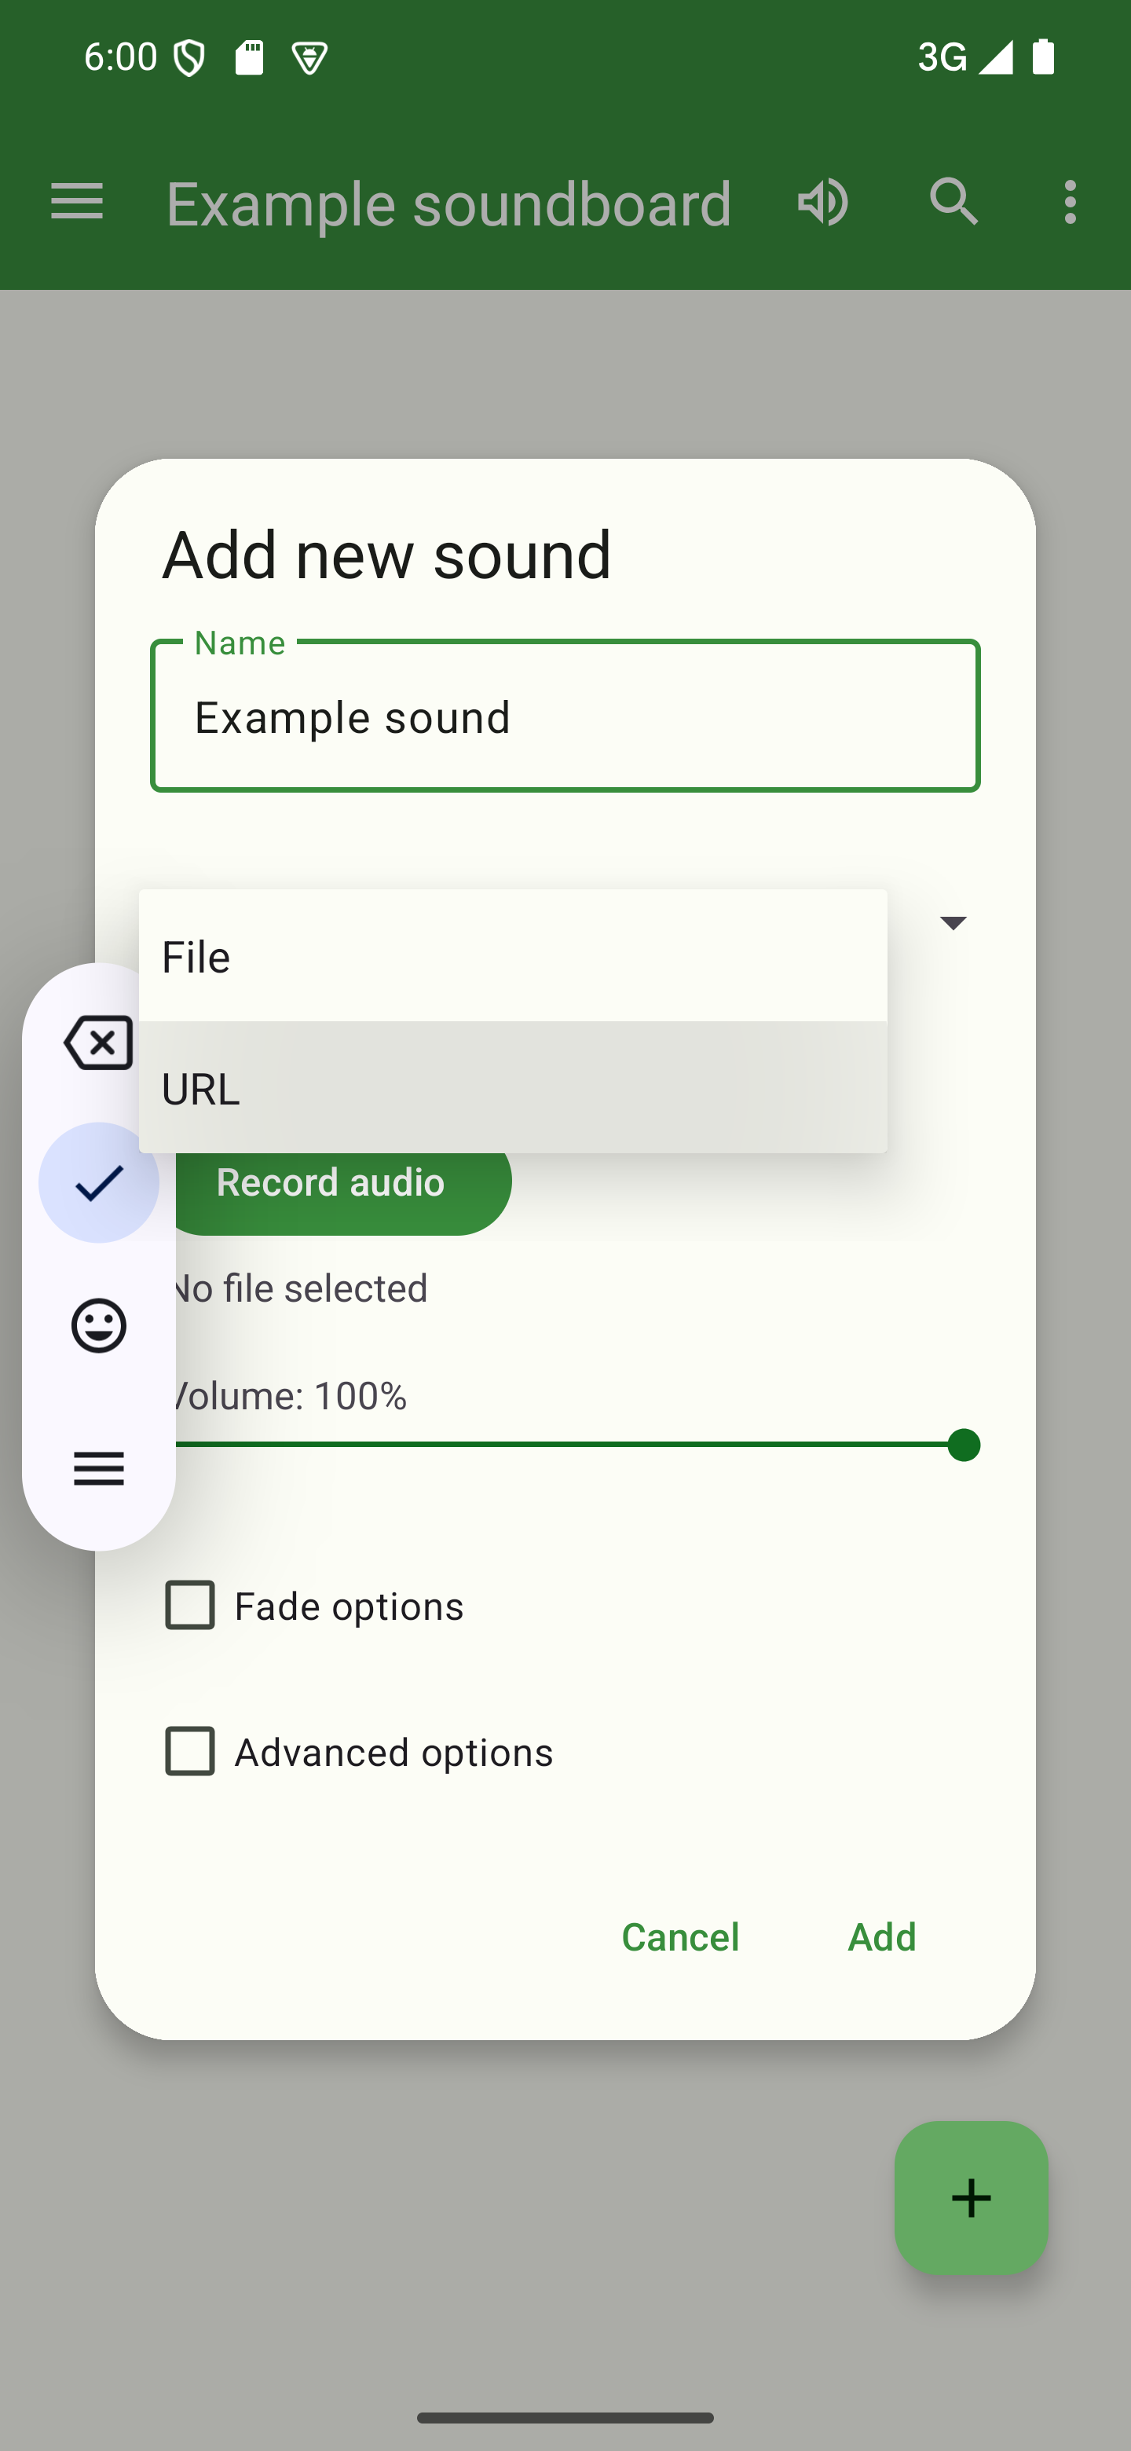Tap the speaker volume icon

pos(822,202)
